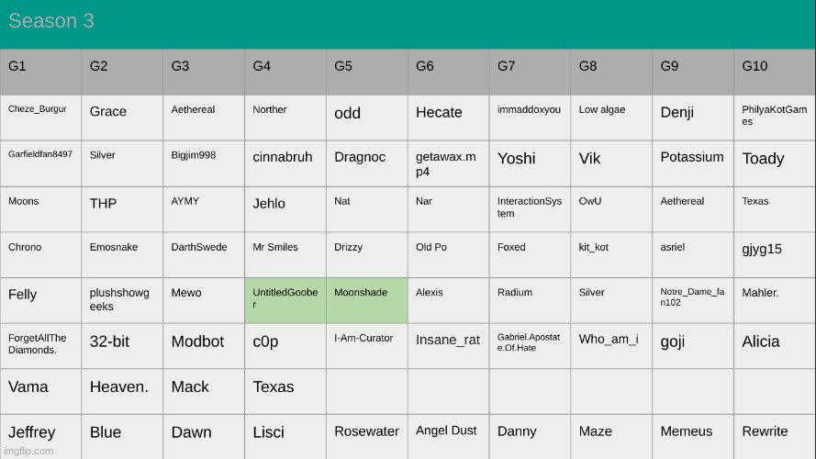This screenshot has width=816, height=459.
Task: Click the Notre_Dame_fan102 cell
Action: [x=692, y=297]
